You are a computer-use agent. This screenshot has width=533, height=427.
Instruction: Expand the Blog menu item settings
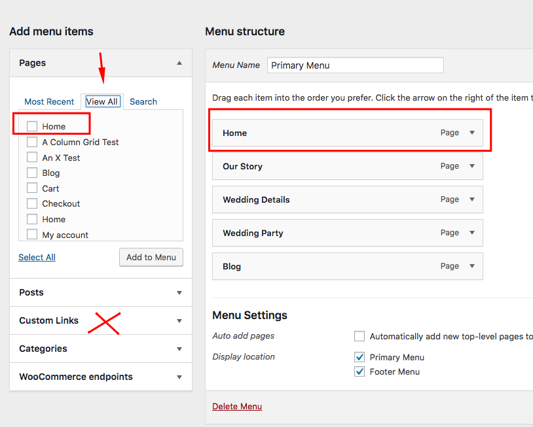pos(472,265)
